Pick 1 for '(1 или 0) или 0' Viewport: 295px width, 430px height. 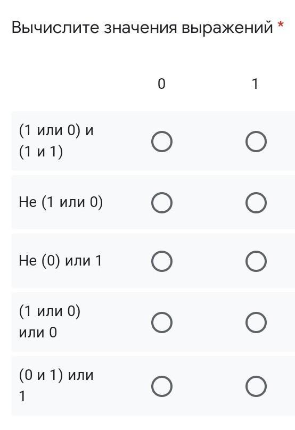(x=256, y=322)
